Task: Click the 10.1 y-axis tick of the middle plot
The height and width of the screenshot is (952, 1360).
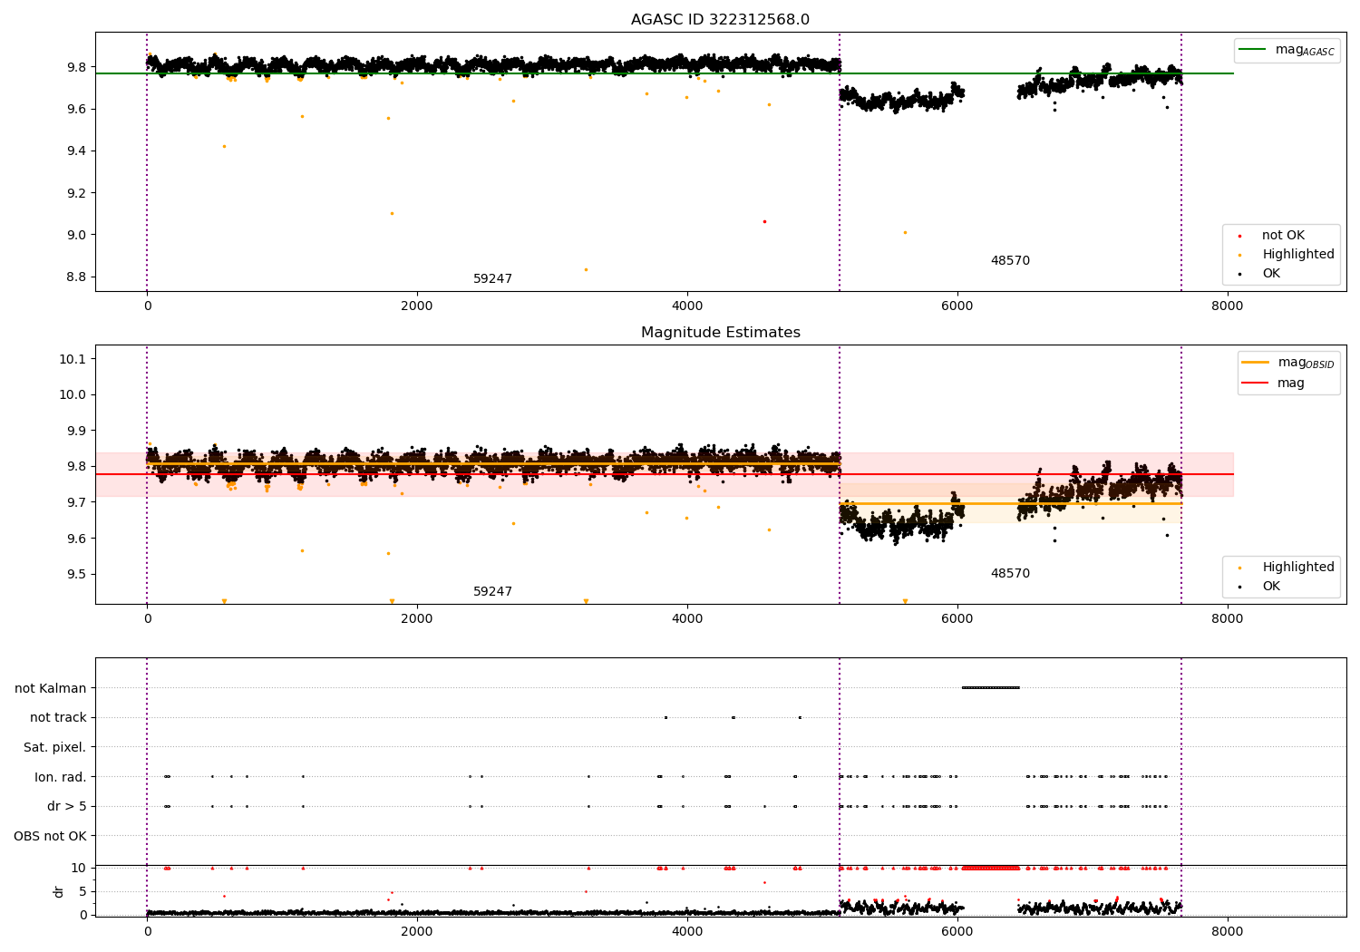Action: 73,359
